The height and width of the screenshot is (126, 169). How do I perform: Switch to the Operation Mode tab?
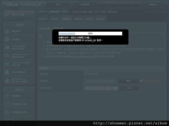tap(43, 19)
